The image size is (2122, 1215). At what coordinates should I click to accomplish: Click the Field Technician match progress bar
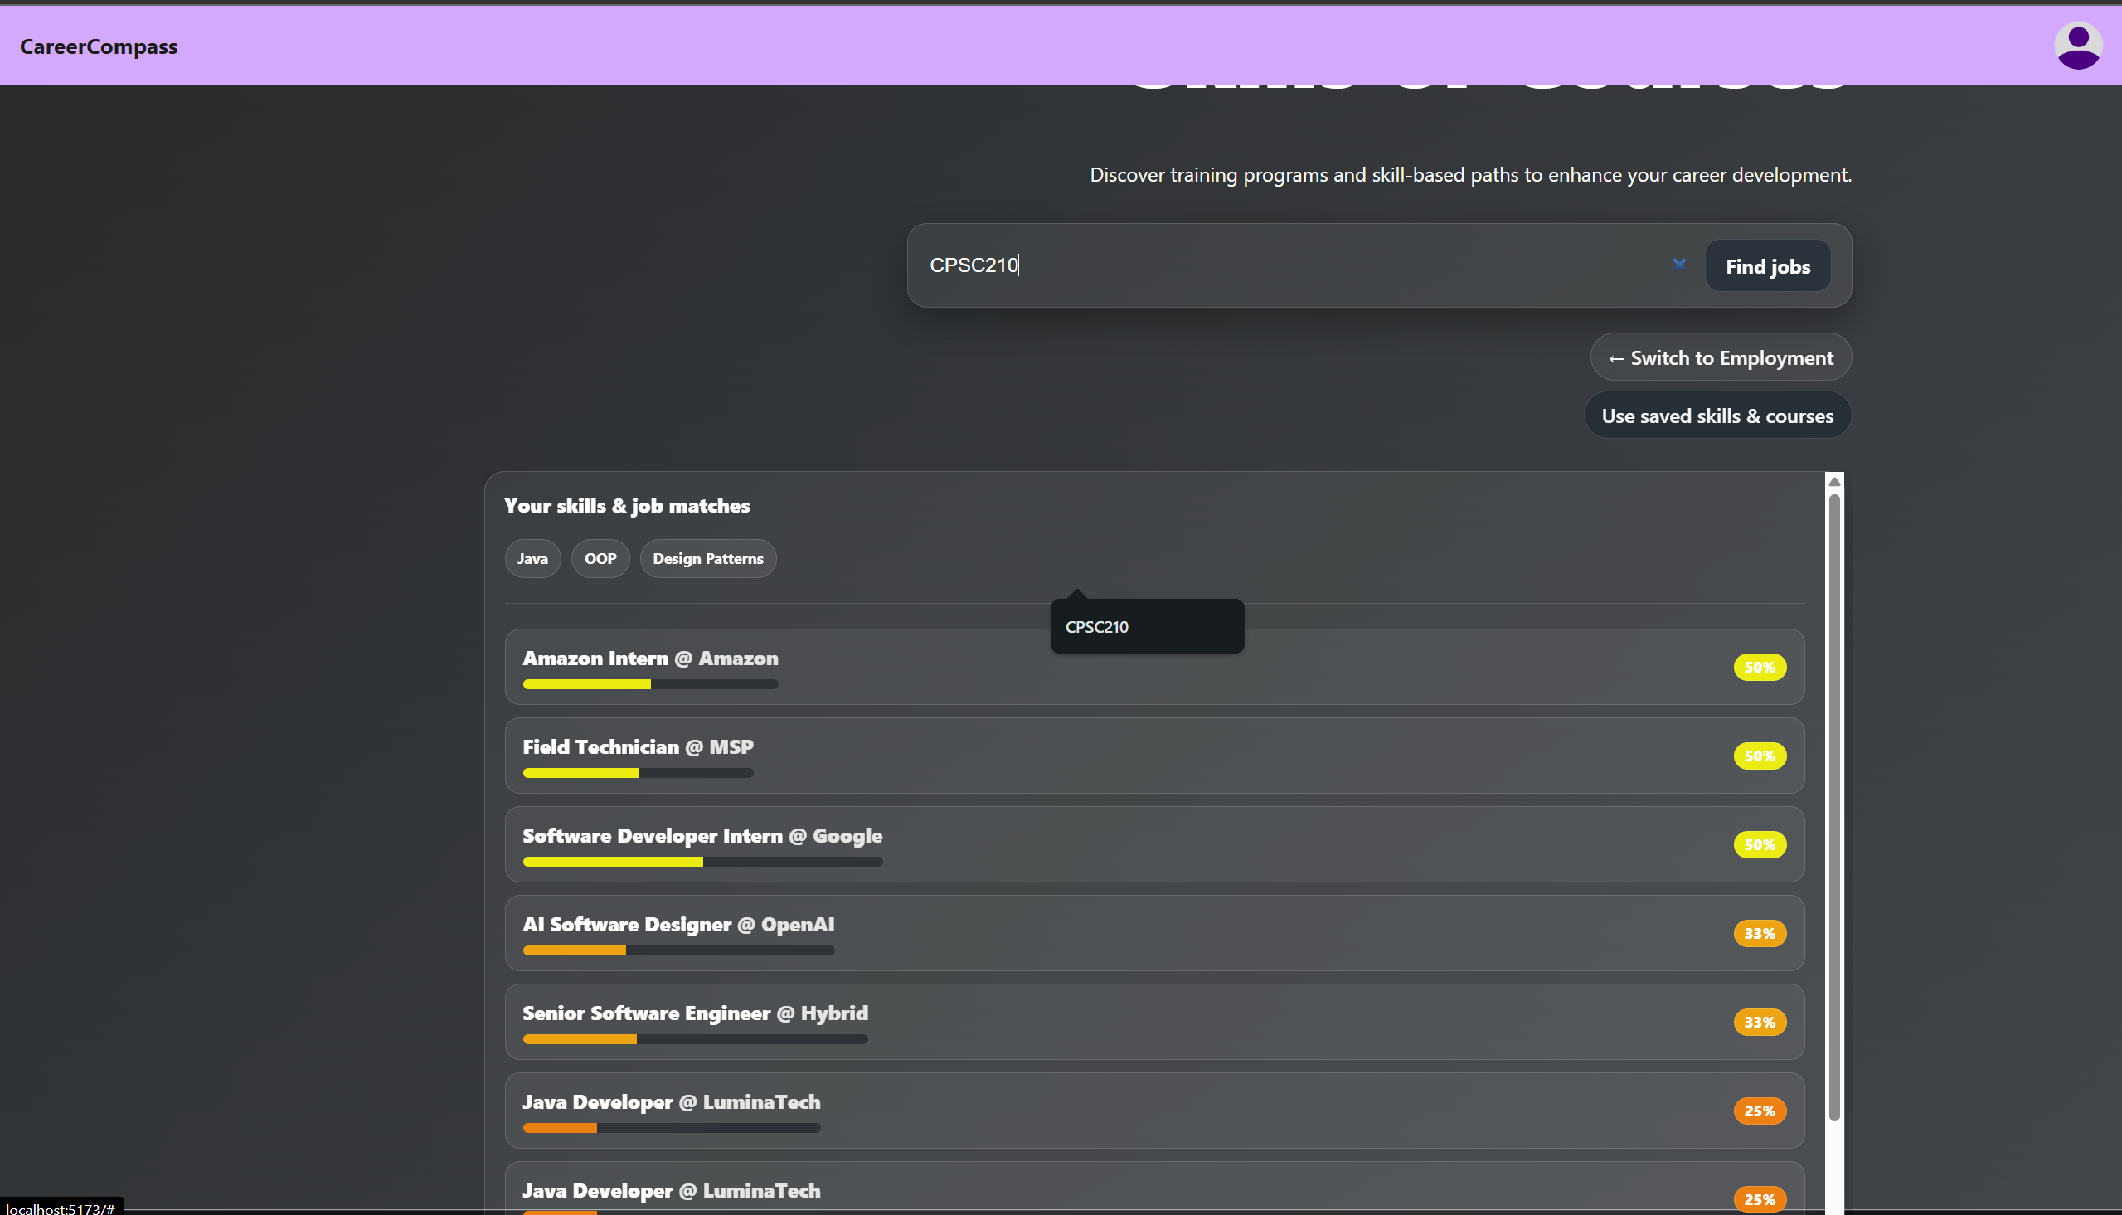638,773
